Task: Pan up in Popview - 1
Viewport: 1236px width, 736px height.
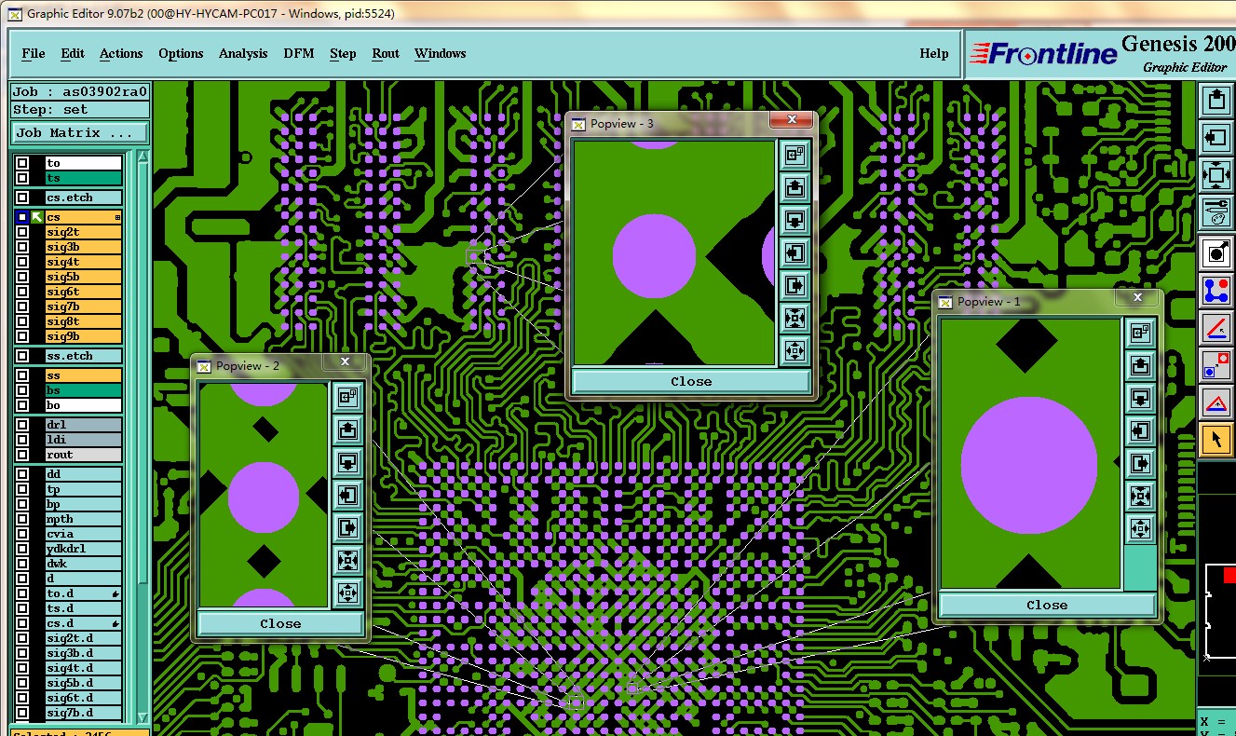Action: 1140,365
